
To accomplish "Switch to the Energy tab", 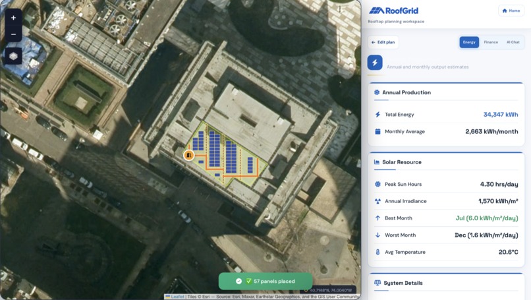I will pyautogui.click(x=469, y=42).
